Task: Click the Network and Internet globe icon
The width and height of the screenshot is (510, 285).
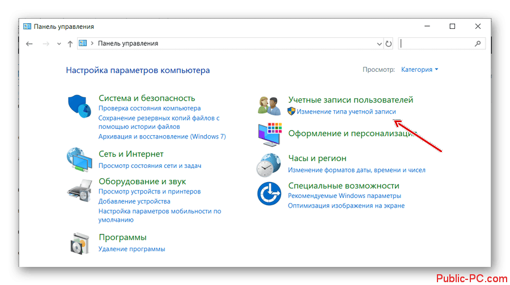Action: click(79, 159)
